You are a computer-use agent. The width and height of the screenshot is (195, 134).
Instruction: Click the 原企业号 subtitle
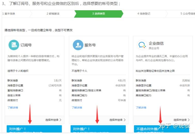pyautogui.click(x=154, y=48)
